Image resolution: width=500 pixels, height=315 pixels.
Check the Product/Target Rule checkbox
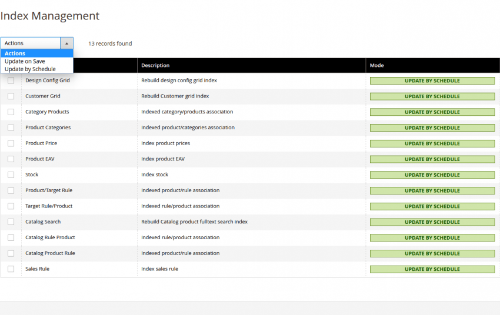coord(11,190)
